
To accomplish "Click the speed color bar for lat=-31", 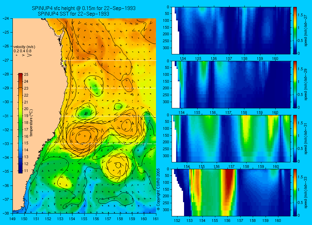I will [x=295, y=138].
